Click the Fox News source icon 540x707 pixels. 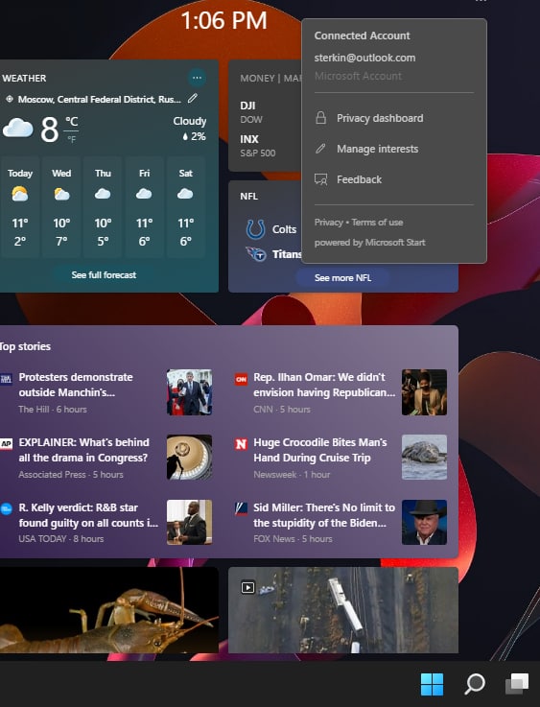pyautogui.click(x=241, y=509)
